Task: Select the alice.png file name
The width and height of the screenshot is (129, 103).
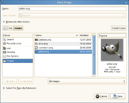Action: (43, 44)
